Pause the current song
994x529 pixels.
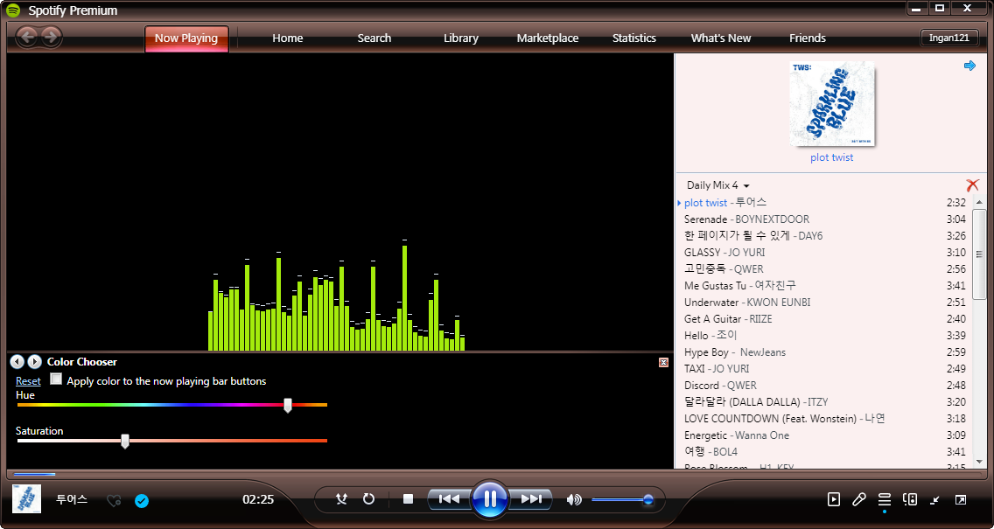point(489,499)
